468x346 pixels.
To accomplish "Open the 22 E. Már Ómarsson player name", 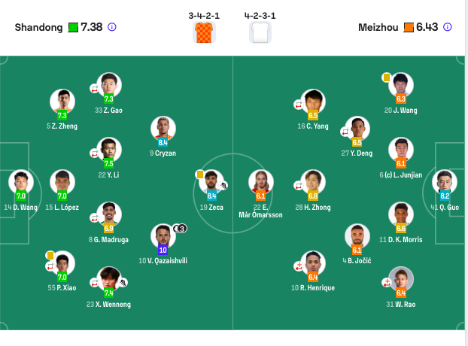I will point(260,211).
